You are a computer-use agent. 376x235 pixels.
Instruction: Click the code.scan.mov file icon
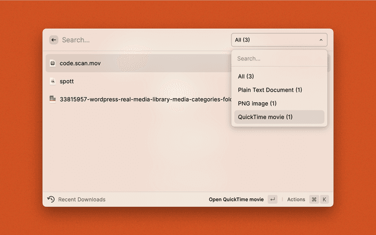pyautogui.click(x=53, y=63)
